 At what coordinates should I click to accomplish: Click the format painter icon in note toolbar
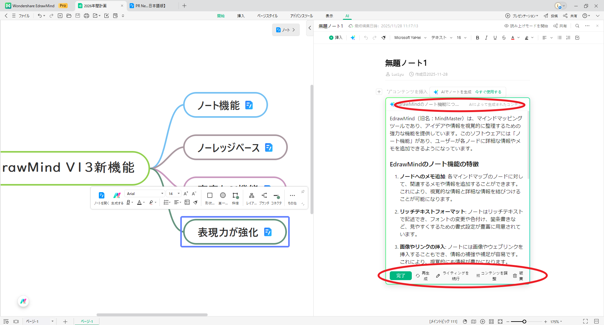383,37
